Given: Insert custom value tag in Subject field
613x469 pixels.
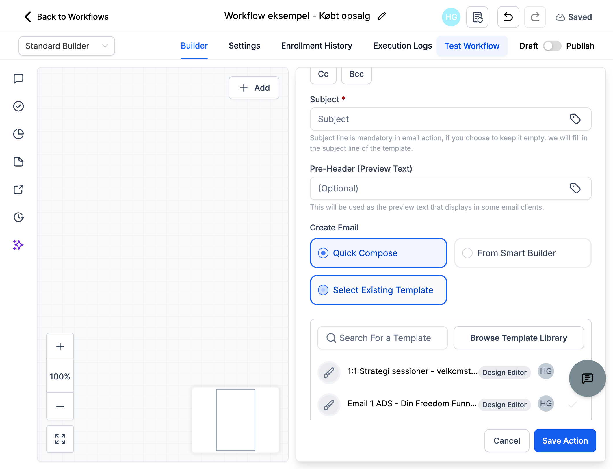Looking at the screenshot, I should click(x=575, y=119).
